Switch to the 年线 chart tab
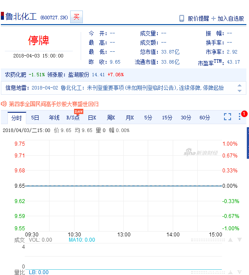 54,118
